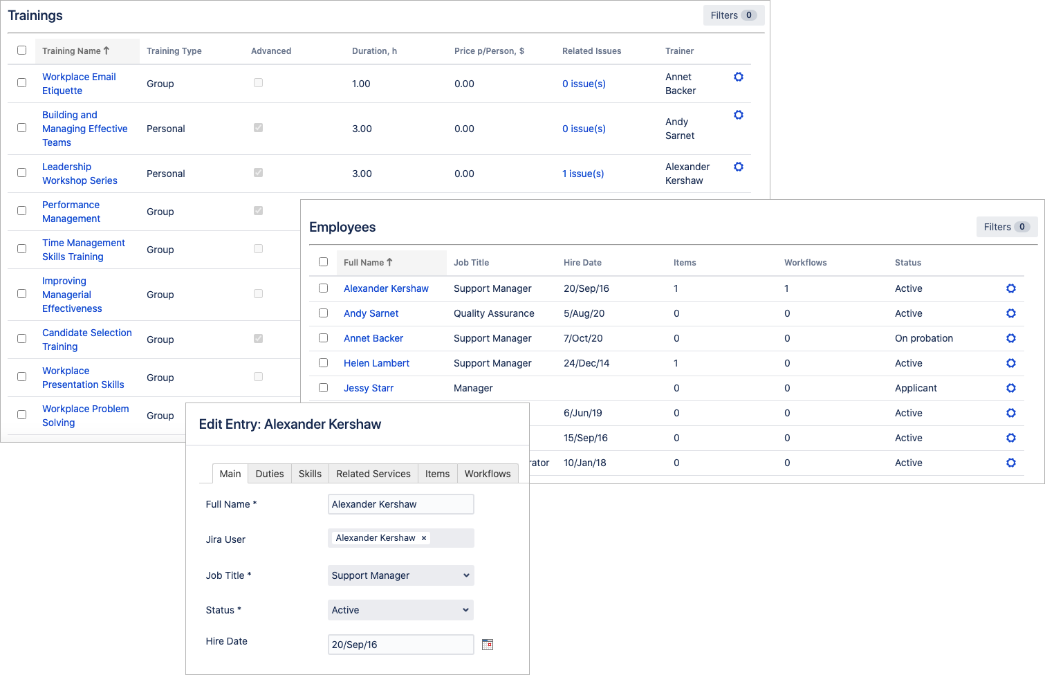Open Andy Sarnet employee link

coord(371,313)
